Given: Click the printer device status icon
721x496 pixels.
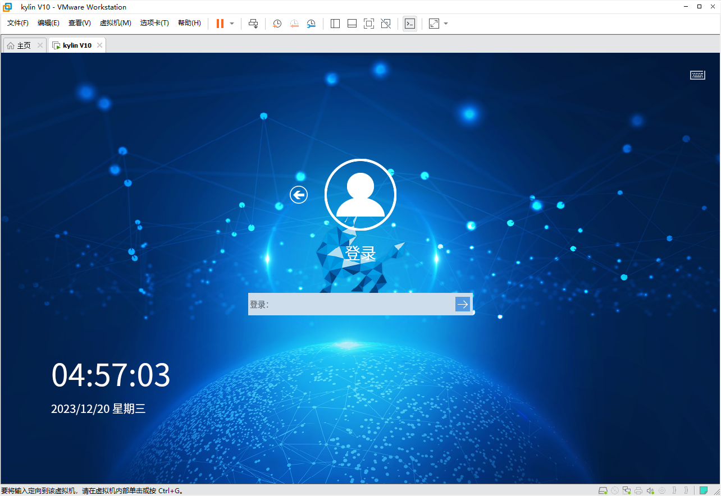Looking at the screenshot, I should (638, 490).
